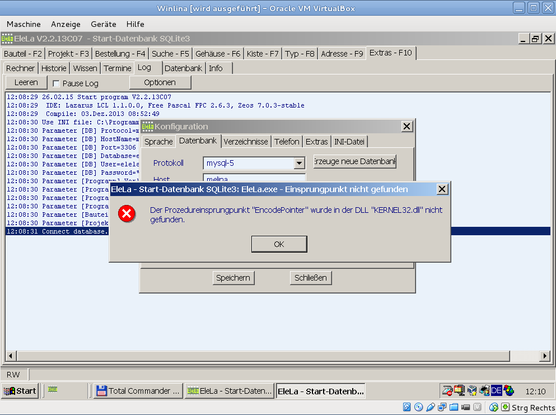Switch to Gehäuse - F6 tab
This screenshot has height=415, width=556.
click(218, 54)
